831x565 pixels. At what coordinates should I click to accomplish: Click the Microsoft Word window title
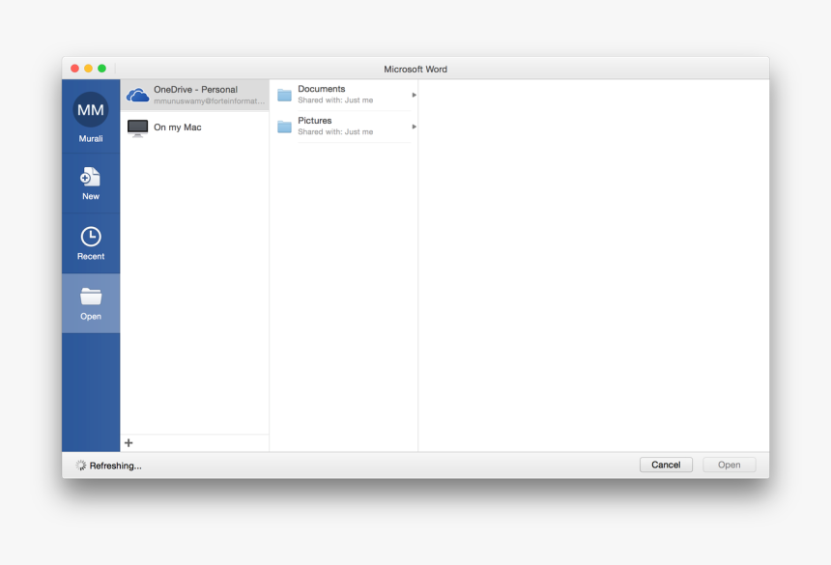(415, 70)
